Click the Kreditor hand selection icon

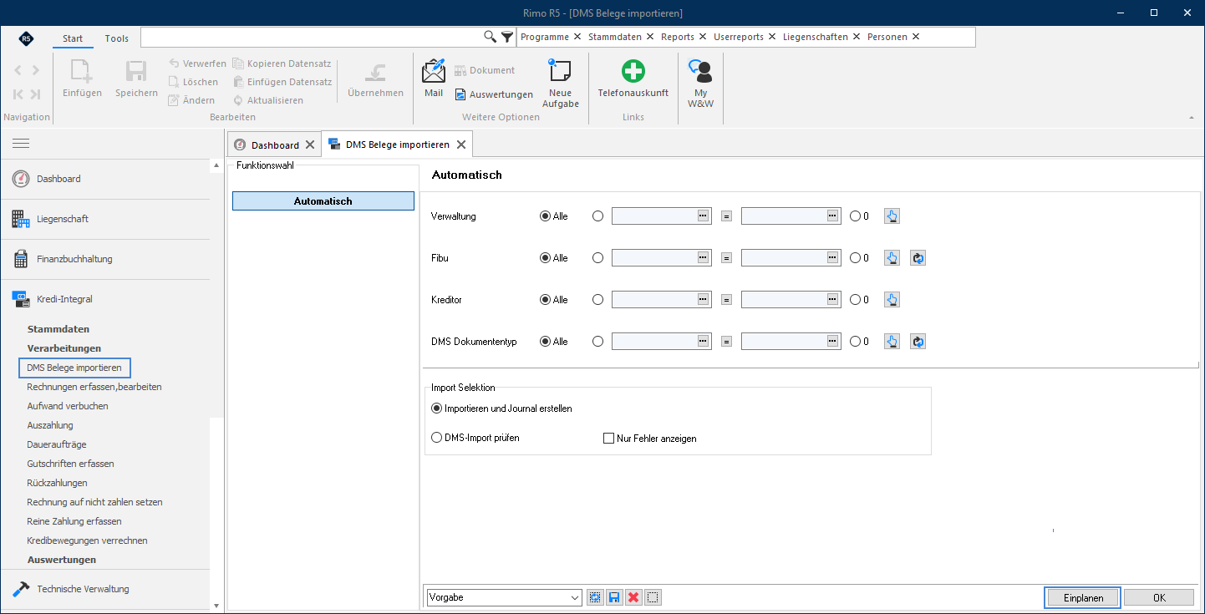(892, 300)
